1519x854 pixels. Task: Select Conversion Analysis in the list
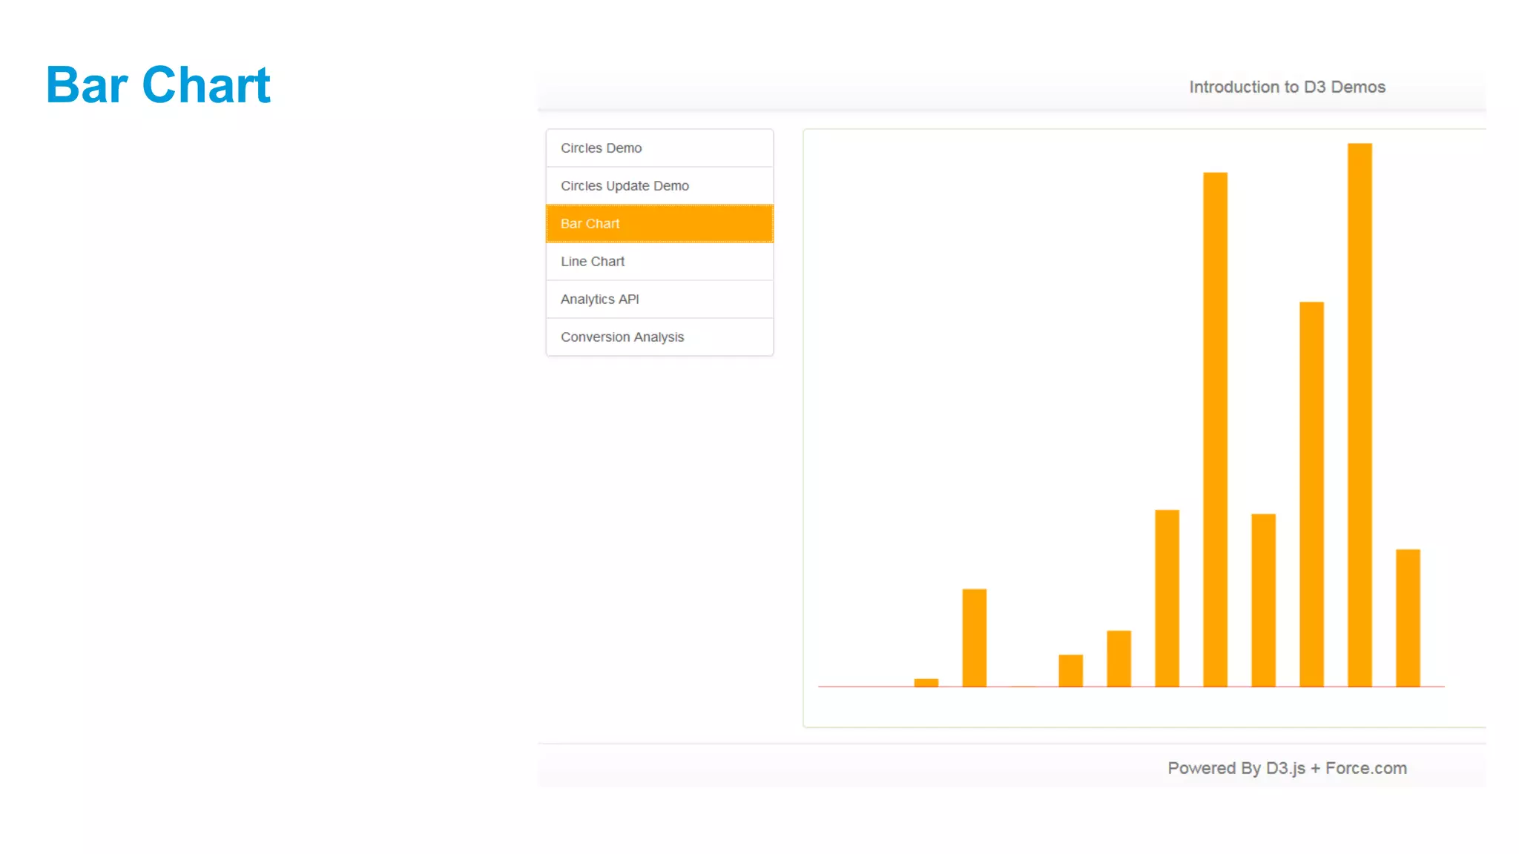pos(659,337)
